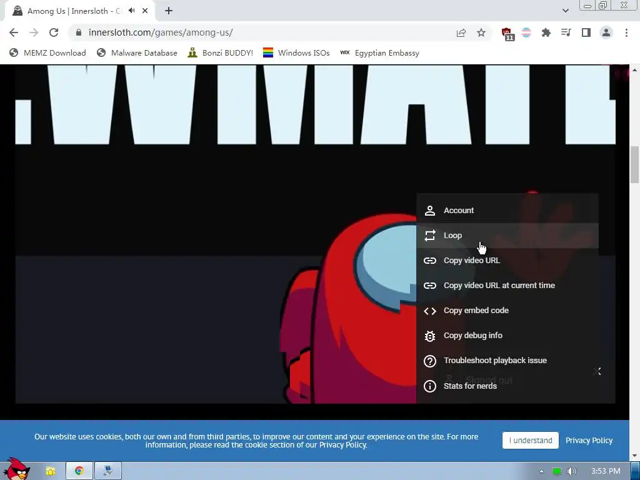
Task: Select Copy video URL at current time
Action: (507, 285)
